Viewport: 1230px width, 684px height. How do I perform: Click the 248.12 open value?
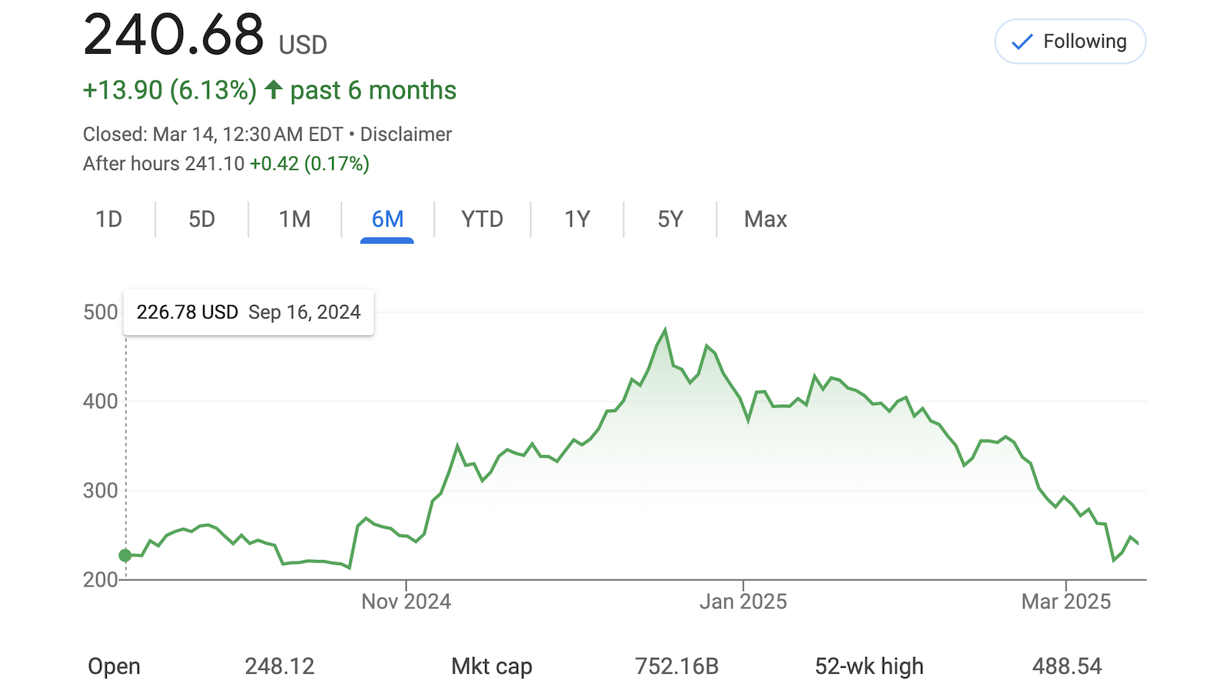pyautogui.click(x=280, y=666)
